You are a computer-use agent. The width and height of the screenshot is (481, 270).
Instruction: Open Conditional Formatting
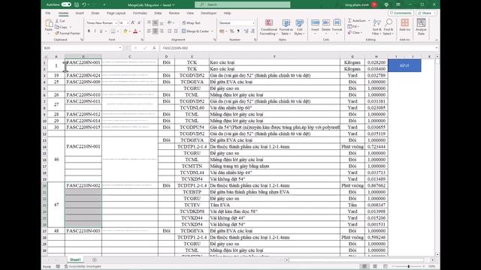point(269,27)
